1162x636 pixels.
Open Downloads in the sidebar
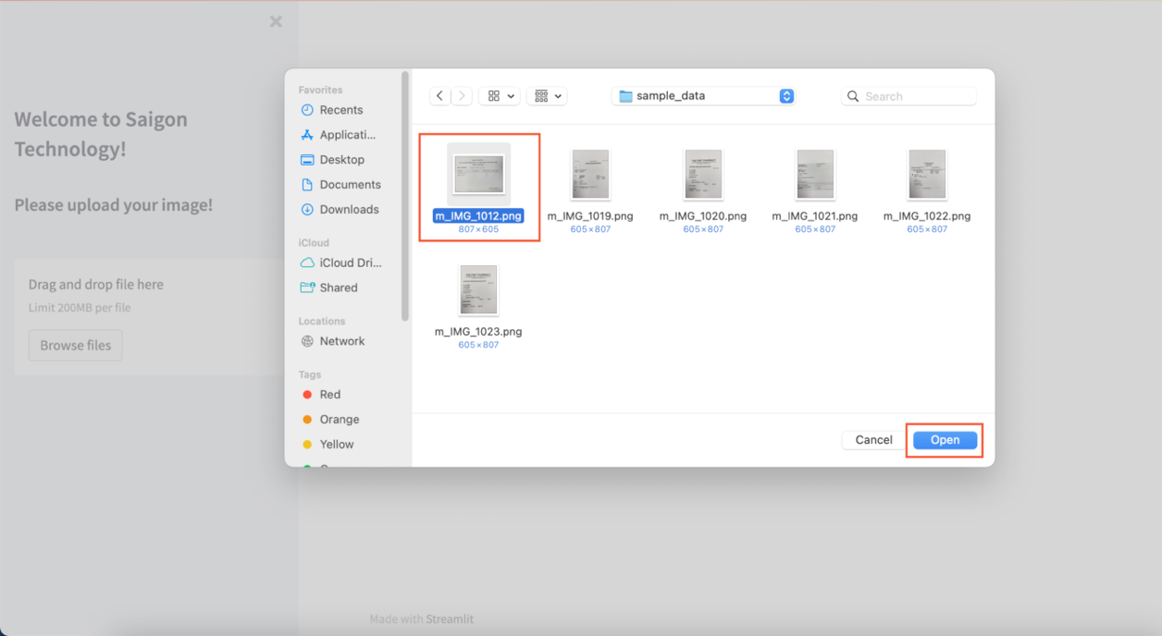[x=349, y=210]
